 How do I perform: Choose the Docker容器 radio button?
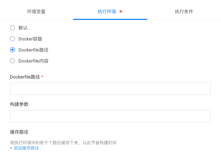[12, 39]
